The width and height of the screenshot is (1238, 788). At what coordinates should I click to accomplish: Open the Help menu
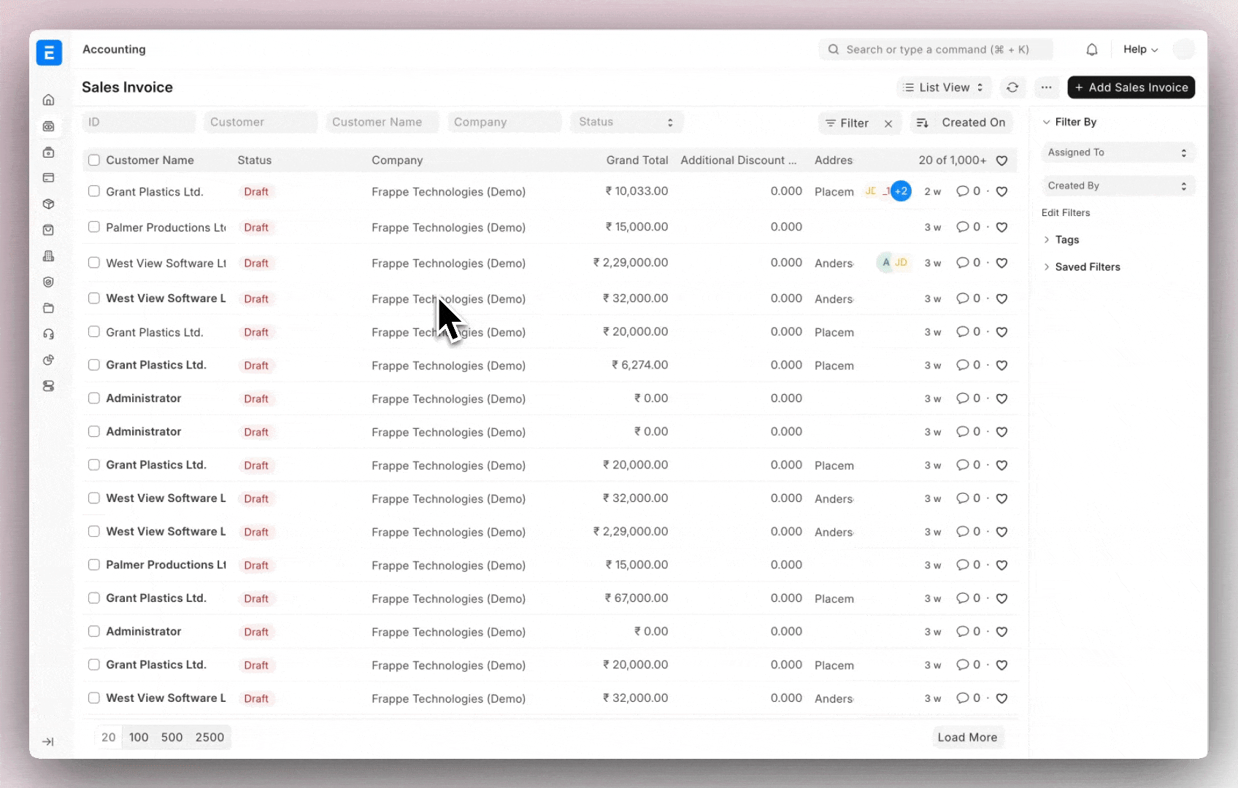pos(1139,50)
